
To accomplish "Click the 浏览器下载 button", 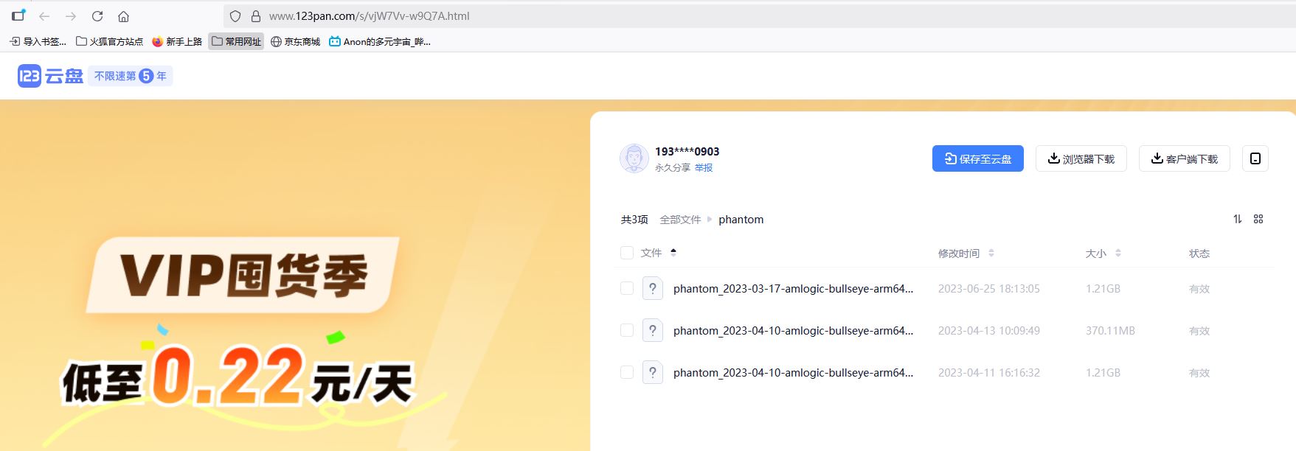I will (1081, 158).
